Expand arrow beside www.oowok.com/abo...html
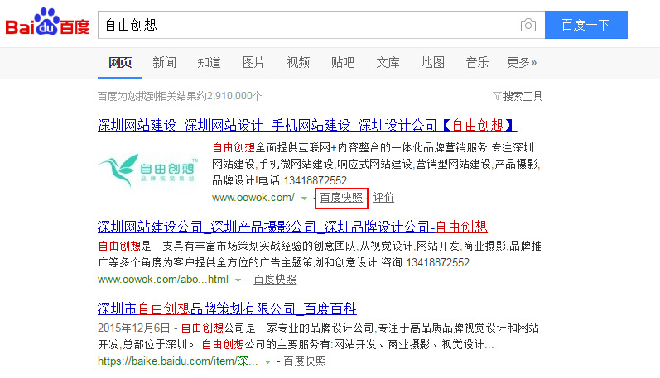660x378 pixels. (238, 280)
